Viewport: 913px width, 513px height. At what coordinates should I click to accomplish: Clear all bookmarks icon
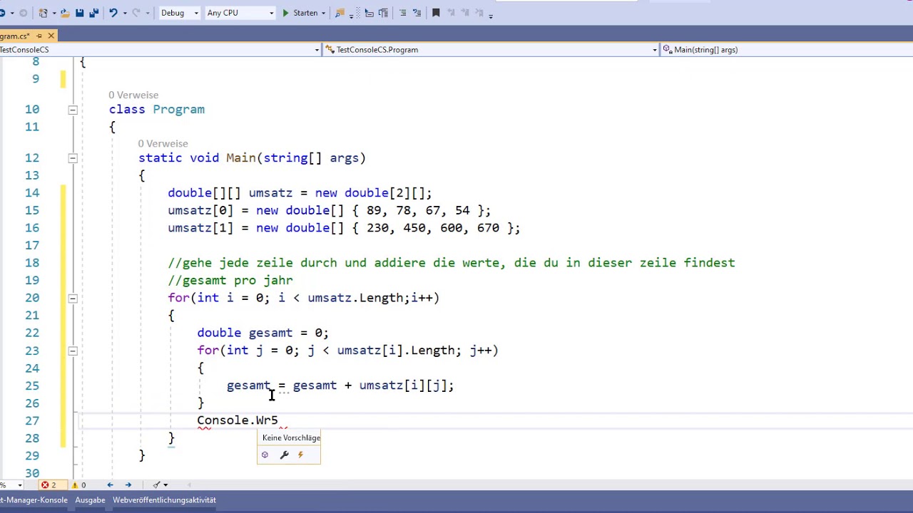[x=479, y=13]
